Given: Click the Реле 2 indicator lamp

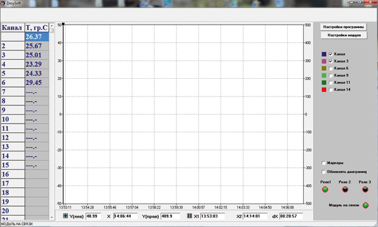Looking at the screenshot, I should pyautogui.click(x=345, y=190).
